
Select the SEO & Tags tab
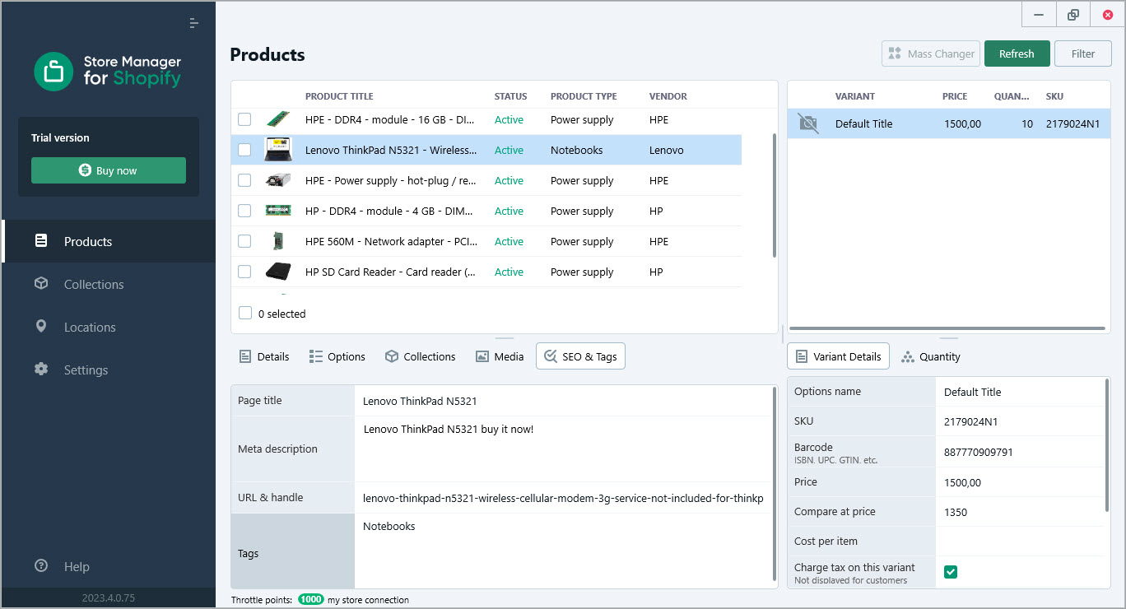pos(580,356)
